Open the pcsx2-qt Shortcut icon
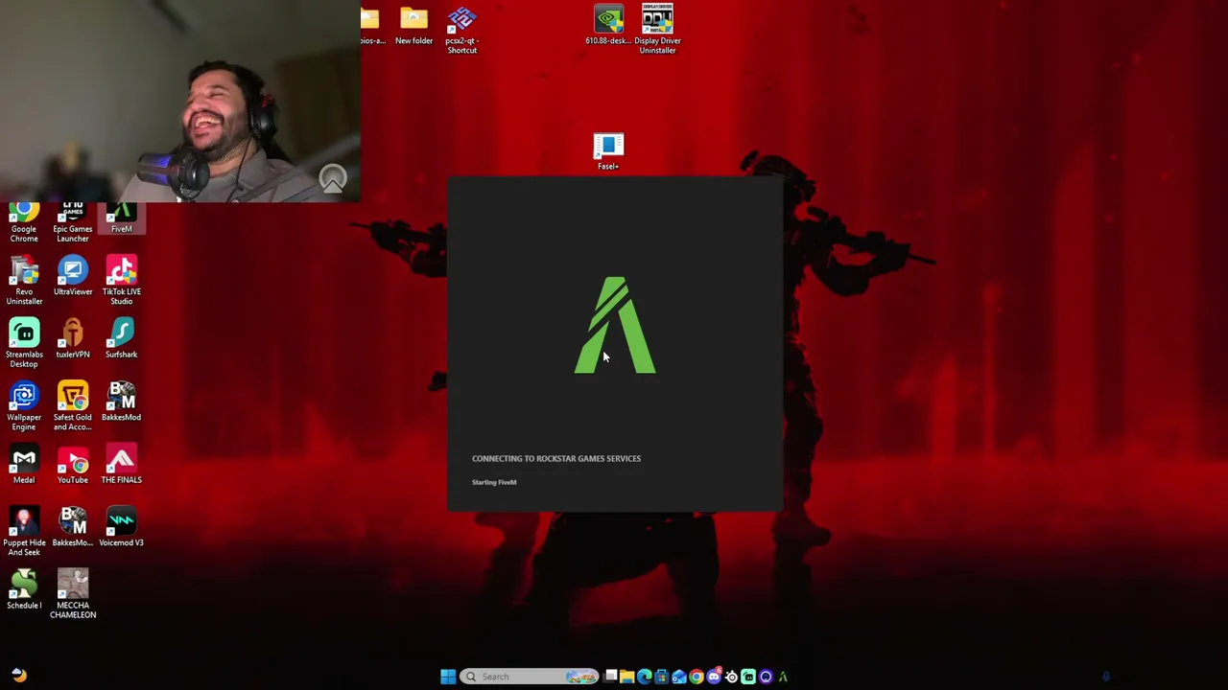Screen dimensions: 1228x690 coord(462,31)
